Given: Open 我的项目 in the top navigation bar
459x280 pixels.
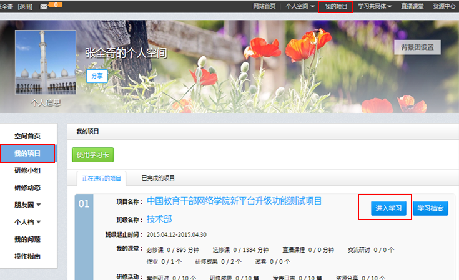Looking at the screenshot, I should tap(336, 7).
